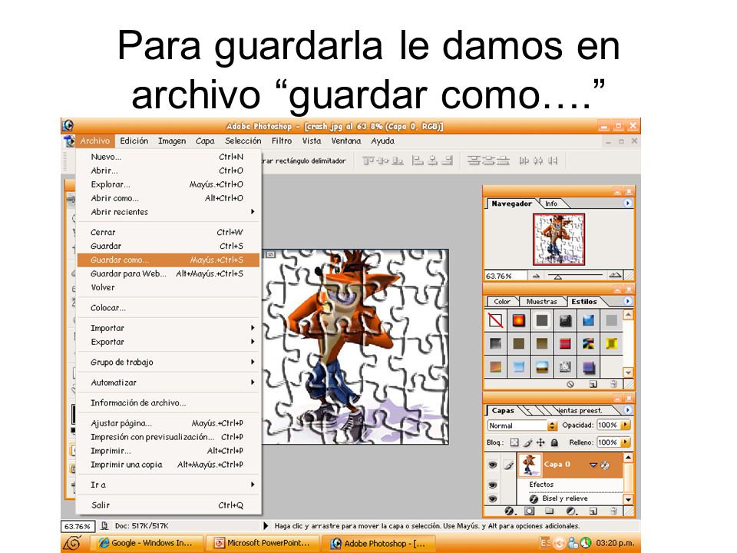Viewport: 737px width, 553px height.
Task: Click the Navegador 63.76% zoom field
Action: click(505, 276)
